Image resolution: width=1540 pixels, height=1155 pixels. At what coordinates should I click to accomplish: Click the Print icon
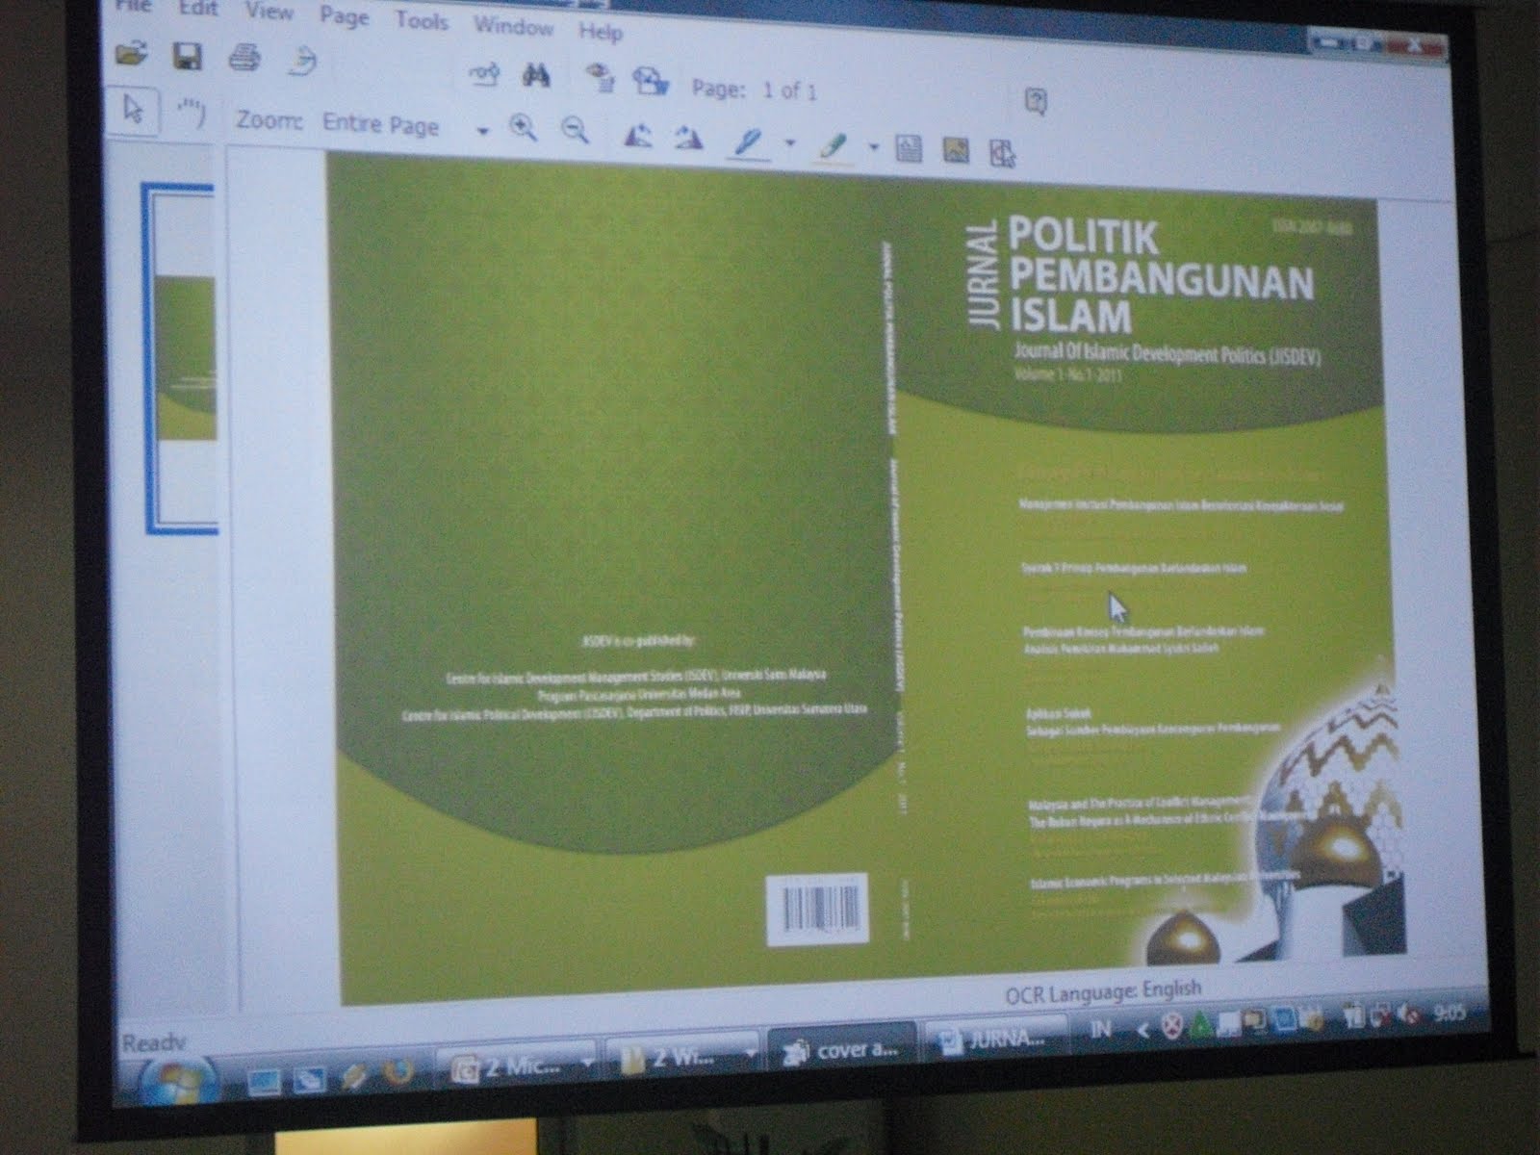click(x=244, y=59)
